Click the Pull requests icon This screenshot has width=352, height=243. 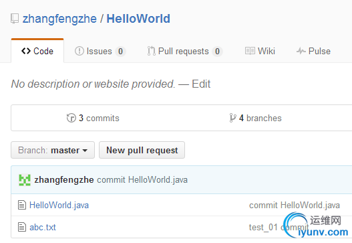[x=152, y=51]
